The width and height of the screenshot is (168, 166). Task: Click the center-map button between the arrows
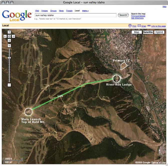pos(9,36)
